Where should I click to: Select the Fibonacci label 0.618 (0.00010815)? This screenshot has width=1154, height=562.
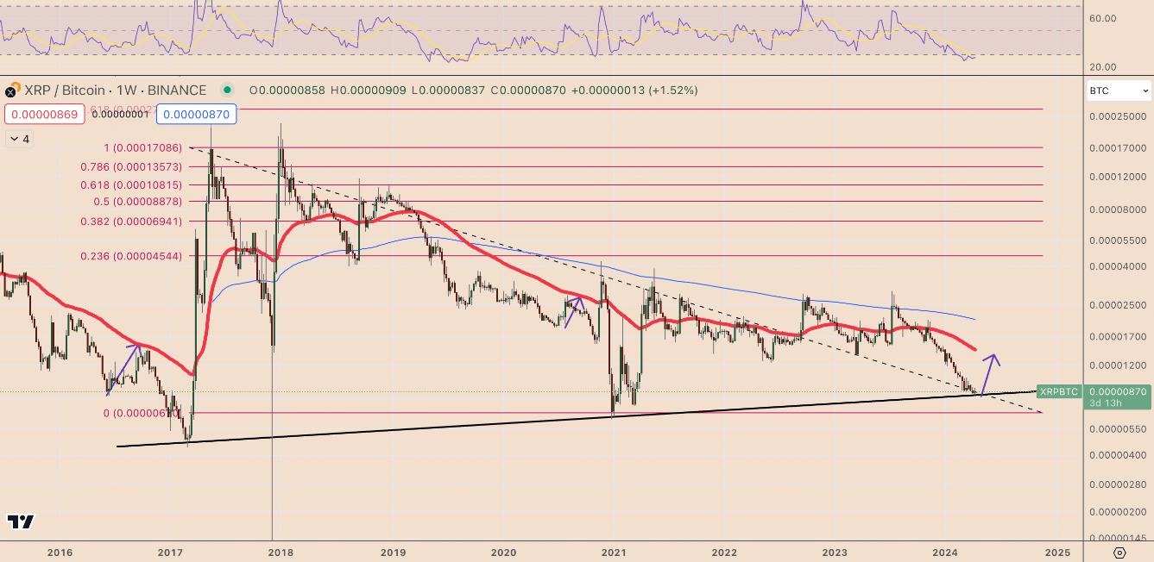(131, 184)
